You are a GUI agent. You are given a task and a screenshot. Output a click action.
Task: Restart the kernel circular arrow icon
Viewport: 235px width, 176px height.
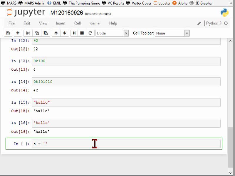point(90,33)
